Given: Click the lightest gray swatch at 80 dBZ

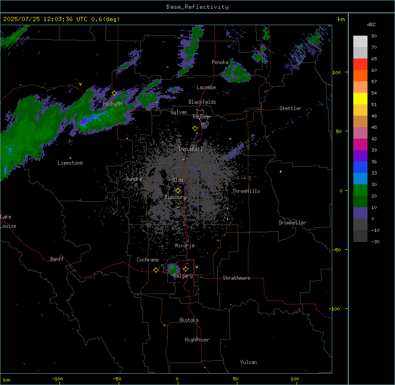Looking at the screenshot, I should (x=360, y=42).
